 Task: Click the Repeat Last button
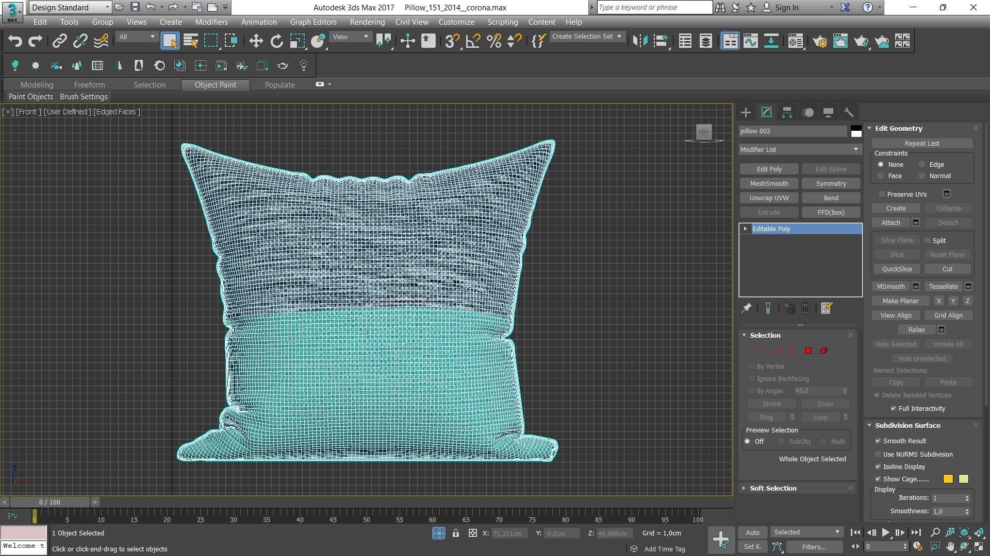(x=922, y=144)
